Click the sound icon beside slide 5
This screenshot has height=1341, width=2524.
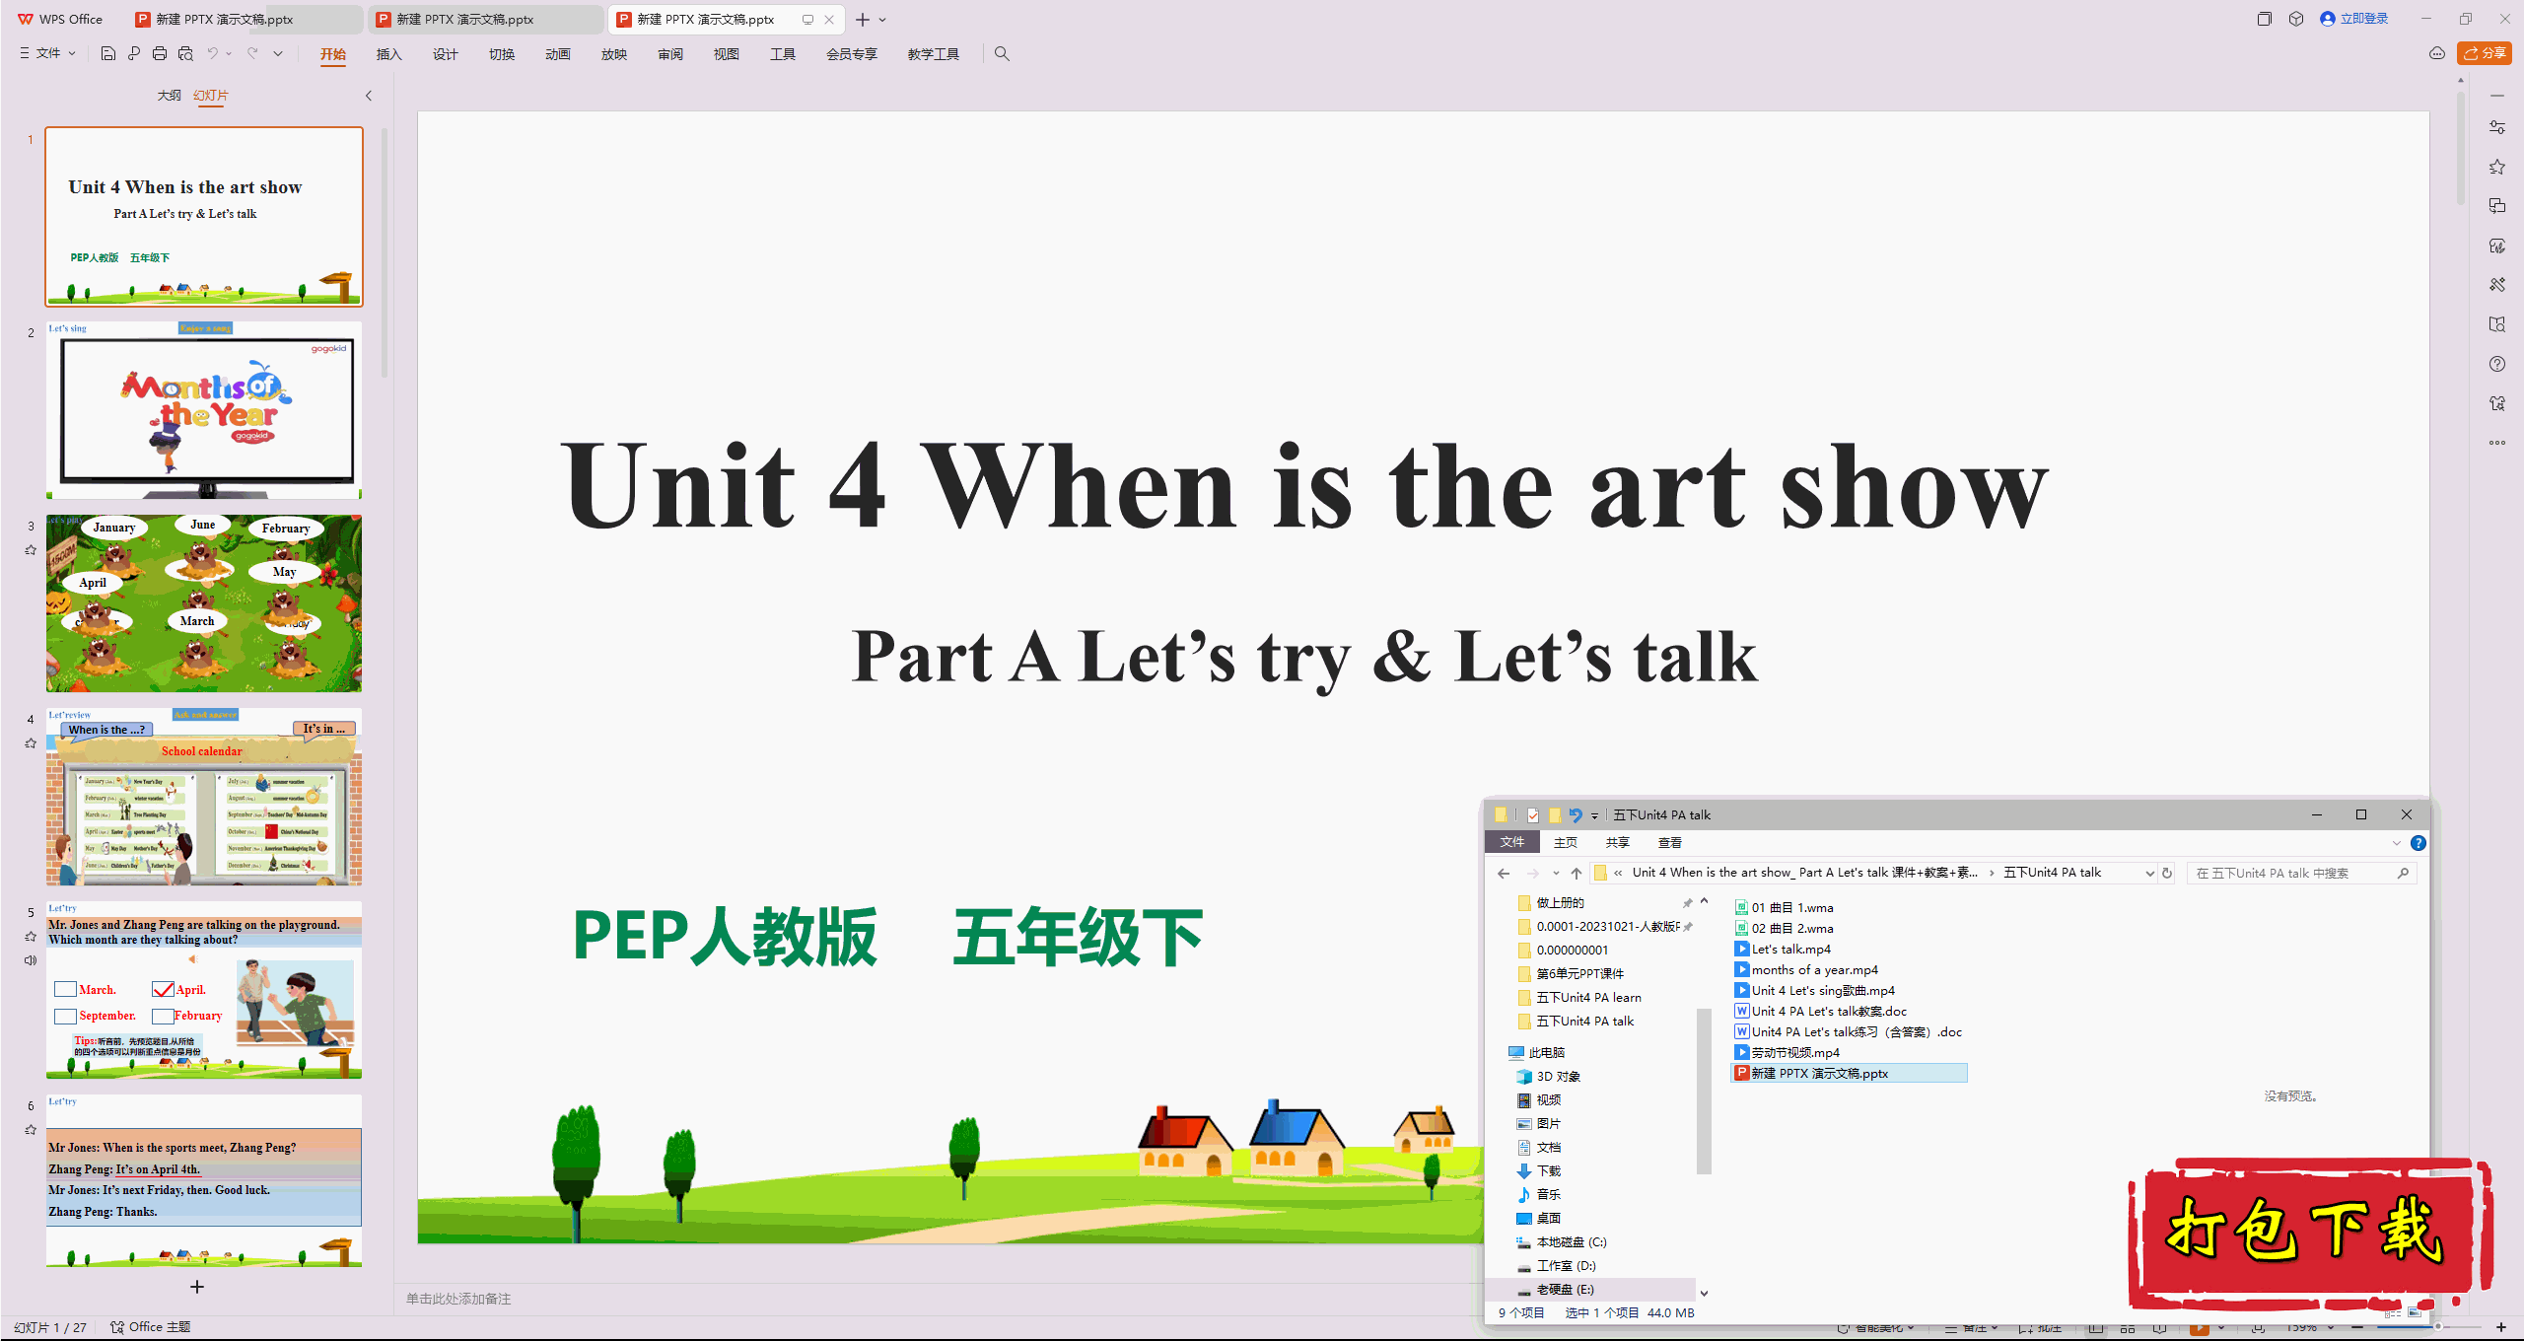tap(31, 960)
